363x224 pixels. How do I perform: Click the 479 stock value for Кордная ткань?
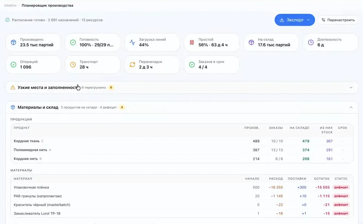point(305,141)
